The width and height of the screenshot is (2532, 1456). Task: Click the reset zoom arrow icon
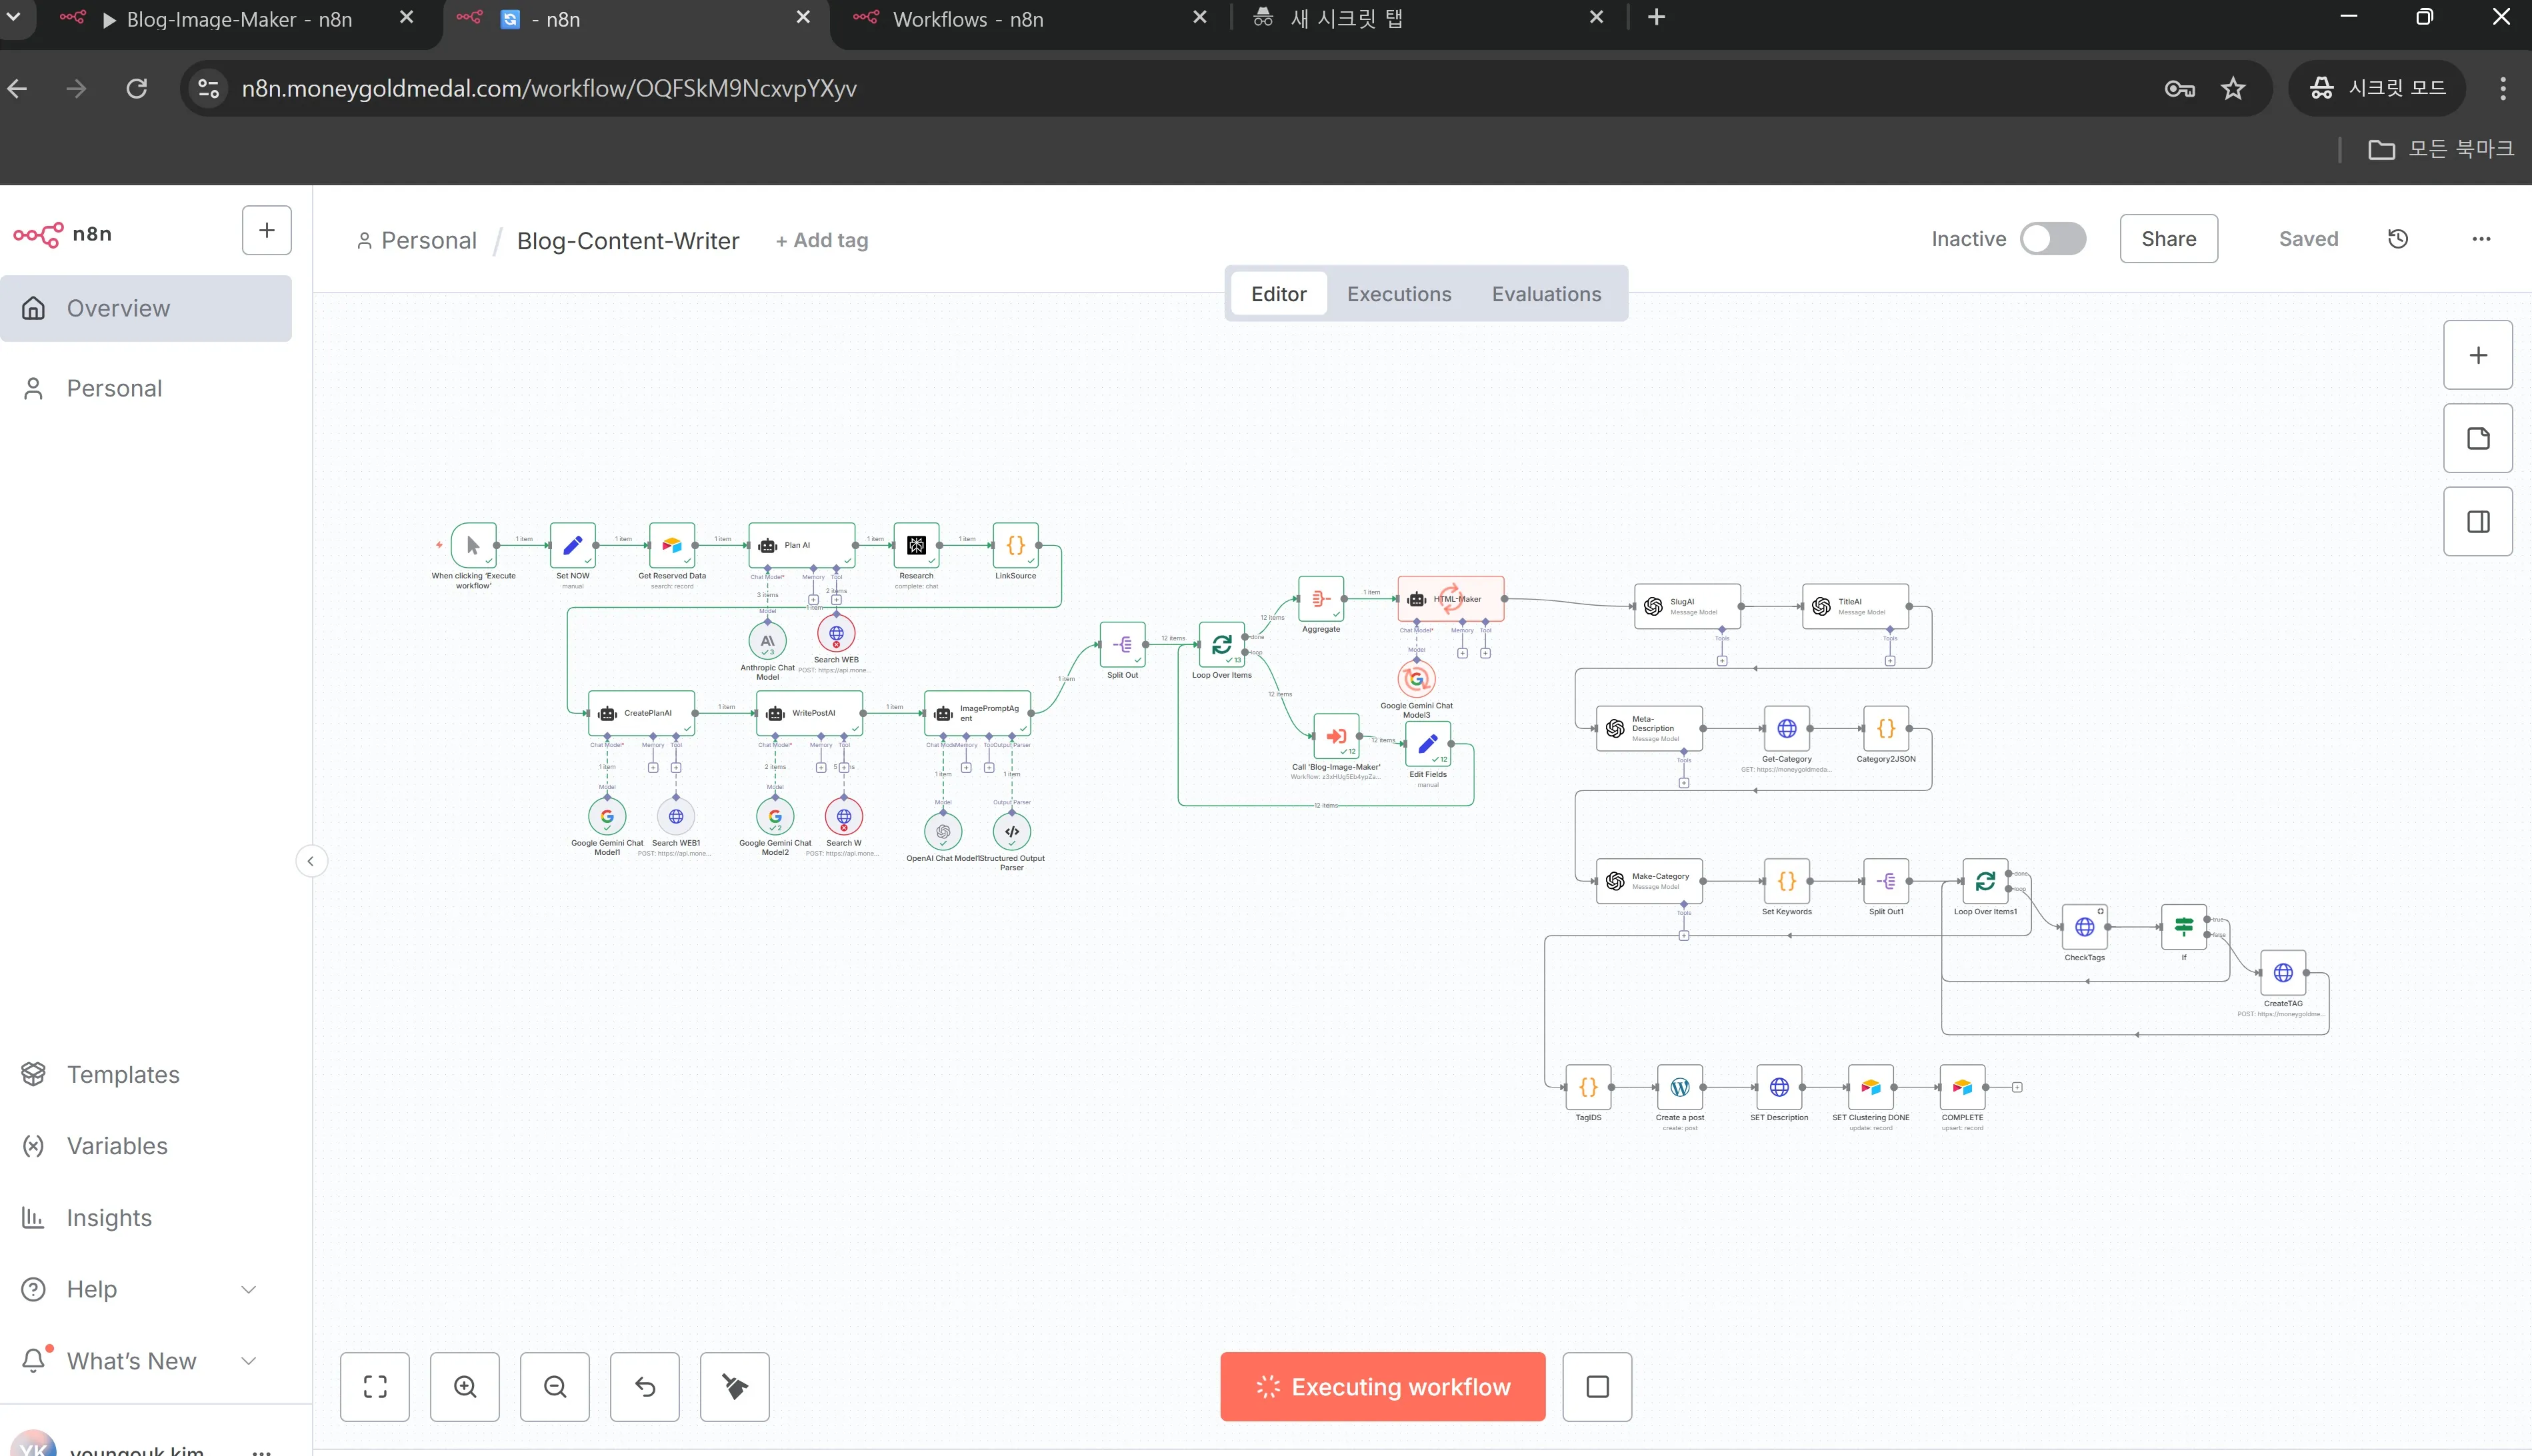[645, 1386]
